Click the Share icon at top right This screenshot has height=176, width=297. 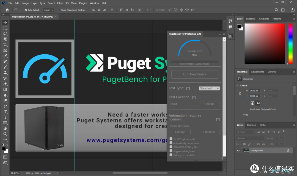click(293, 10)
